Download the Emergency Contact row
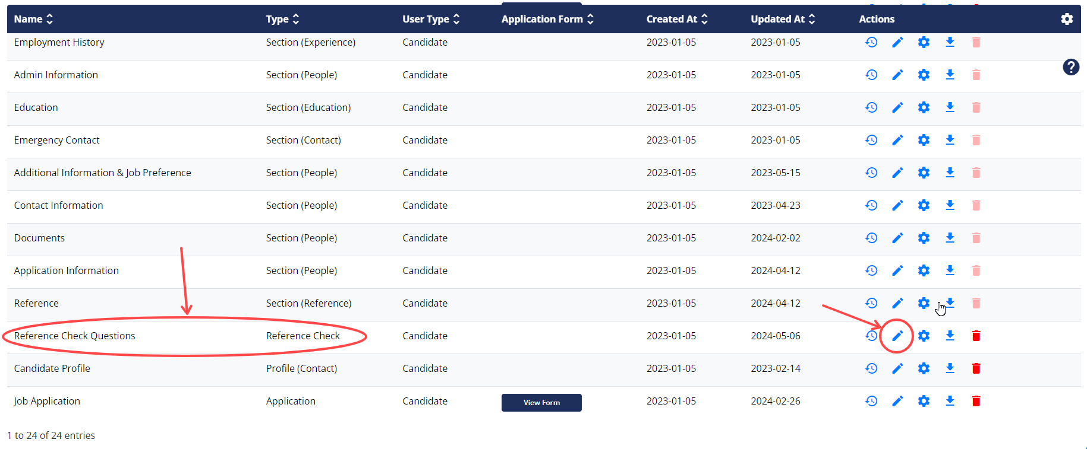The width and height of the screenshot is (1087, 449). [950, 140]
